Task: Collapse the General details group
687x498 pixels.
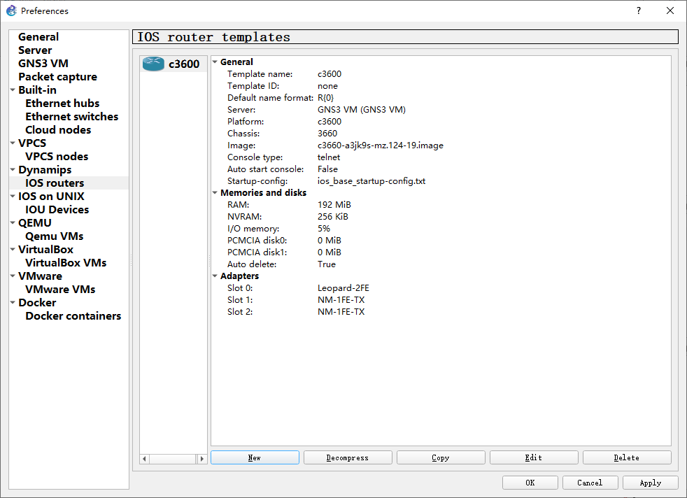Action: (215, 62)
